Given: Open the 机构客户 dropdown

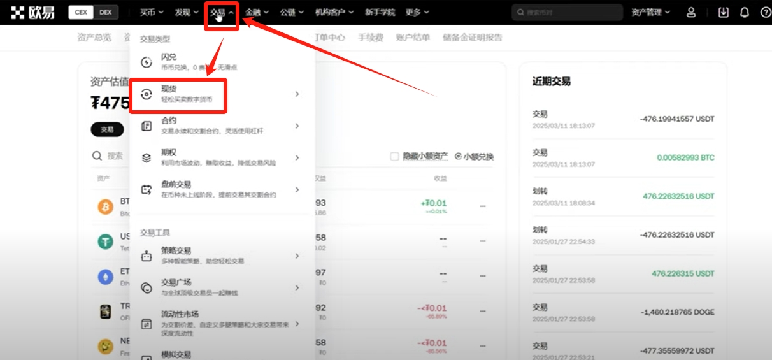Looking at the screenshot, I should tap(334, 12).
